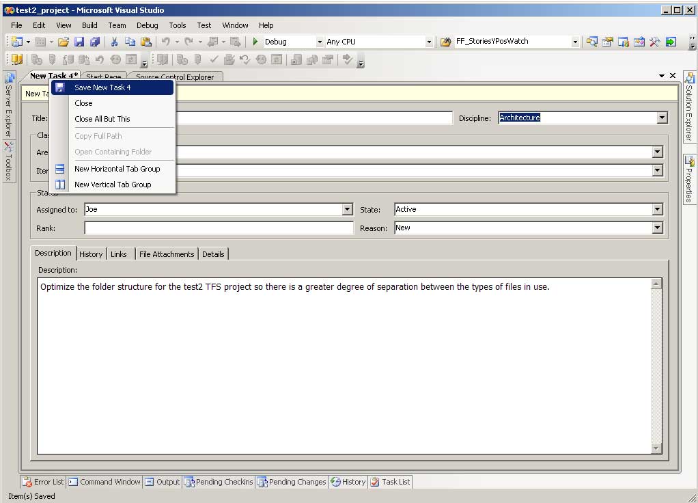Expand the Solution Explorer side tab
698x503 pixels.
point(689,107)
